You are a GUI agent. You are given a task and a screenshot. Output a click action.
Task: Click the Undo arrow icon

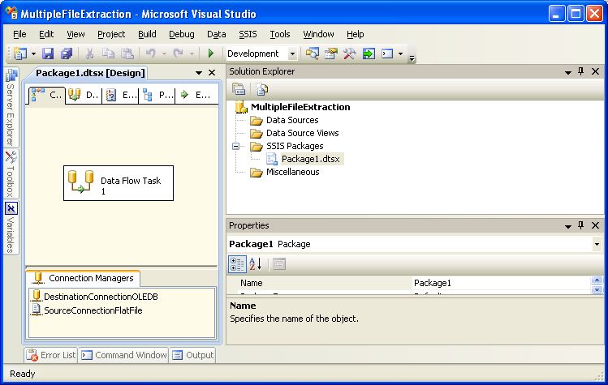point(150,53)
